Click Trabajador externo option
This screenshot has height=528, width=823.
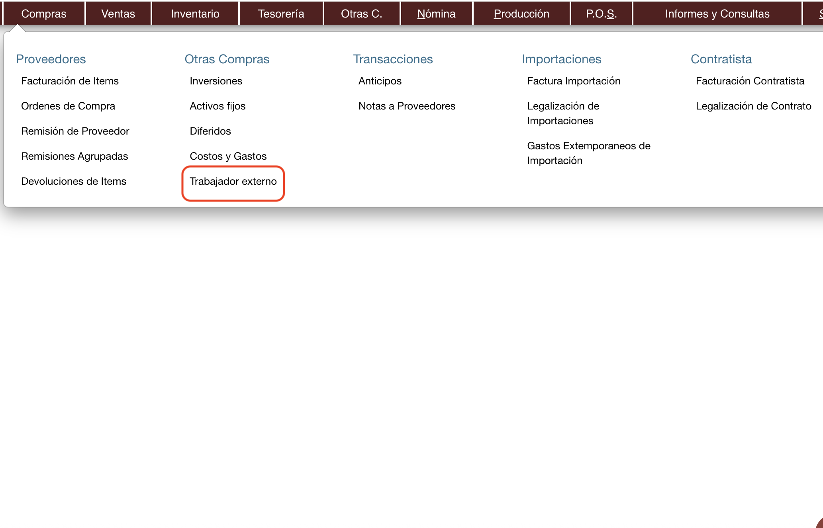[233, 182]
